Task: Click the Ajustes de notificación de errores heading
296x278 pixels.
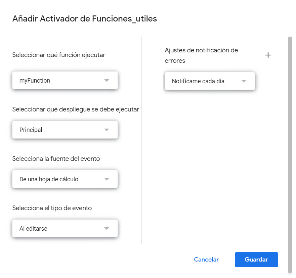Action: (201, 55)
